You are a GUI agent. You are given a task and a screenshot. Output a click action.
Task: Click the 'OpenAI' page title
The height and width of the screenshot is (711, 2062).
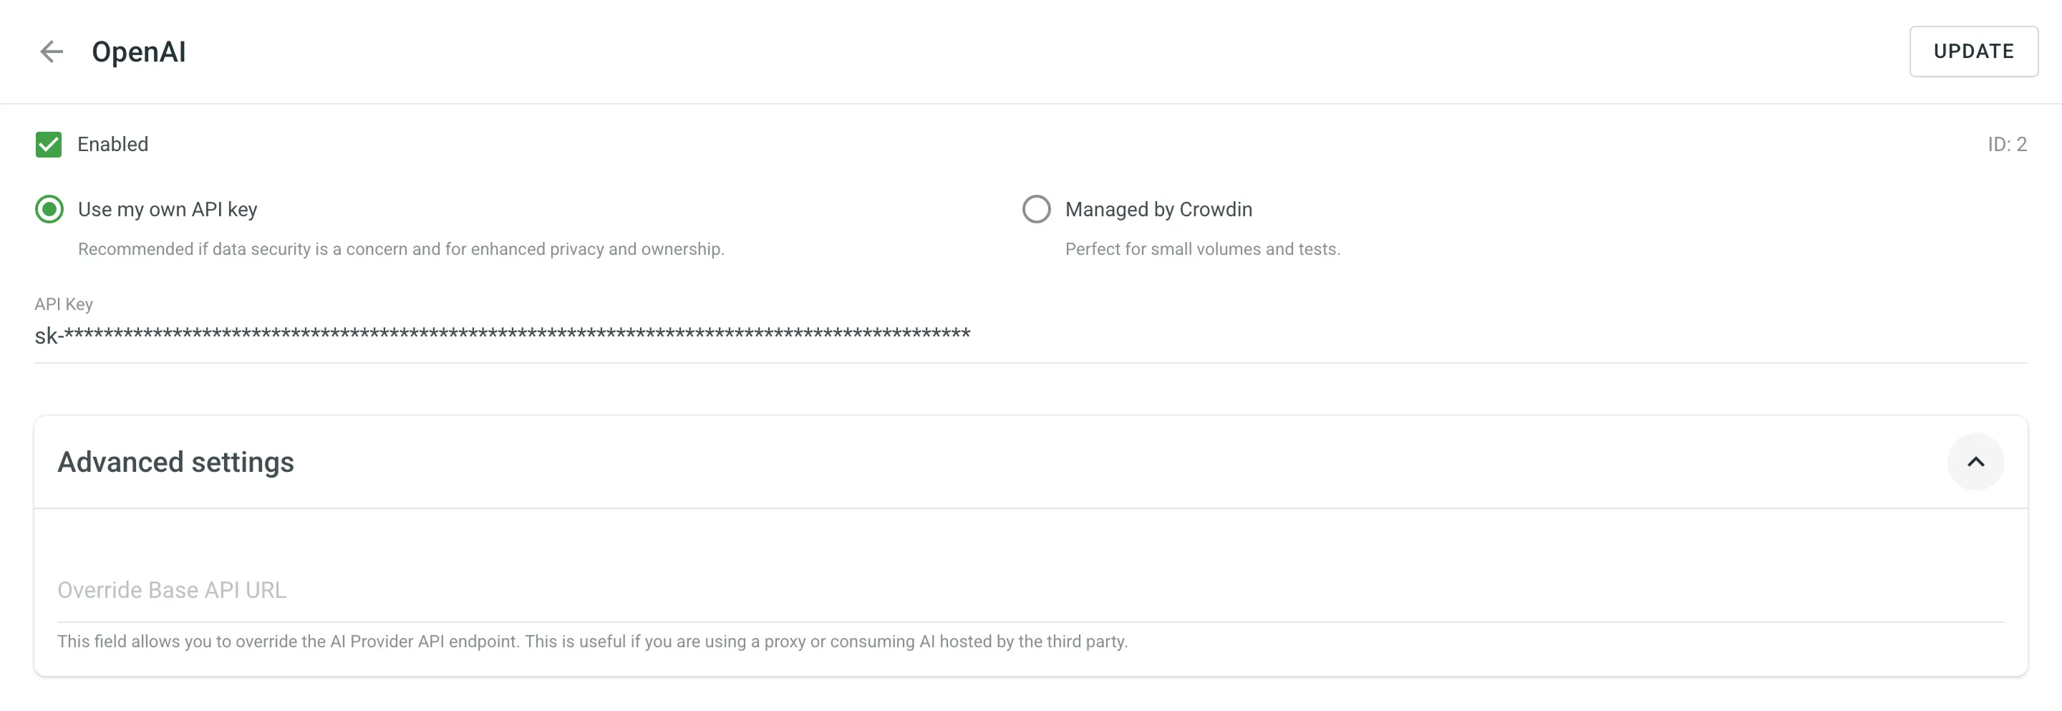pos(138,52)
